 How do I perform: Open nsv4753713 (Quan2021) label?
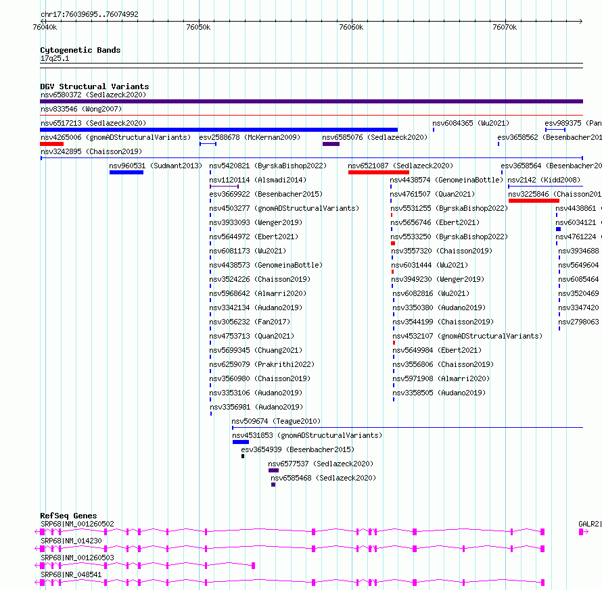(252, 336)
